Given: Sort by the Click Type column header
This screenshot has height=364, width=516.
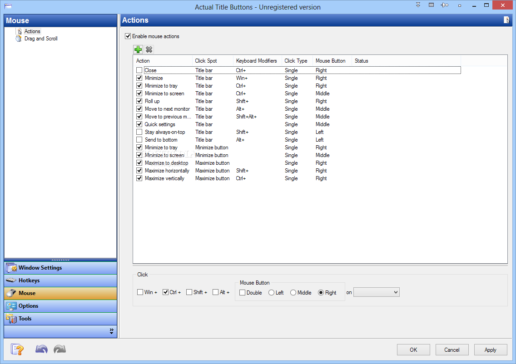Looking at the screenshot, I should (x=297, y=61).
